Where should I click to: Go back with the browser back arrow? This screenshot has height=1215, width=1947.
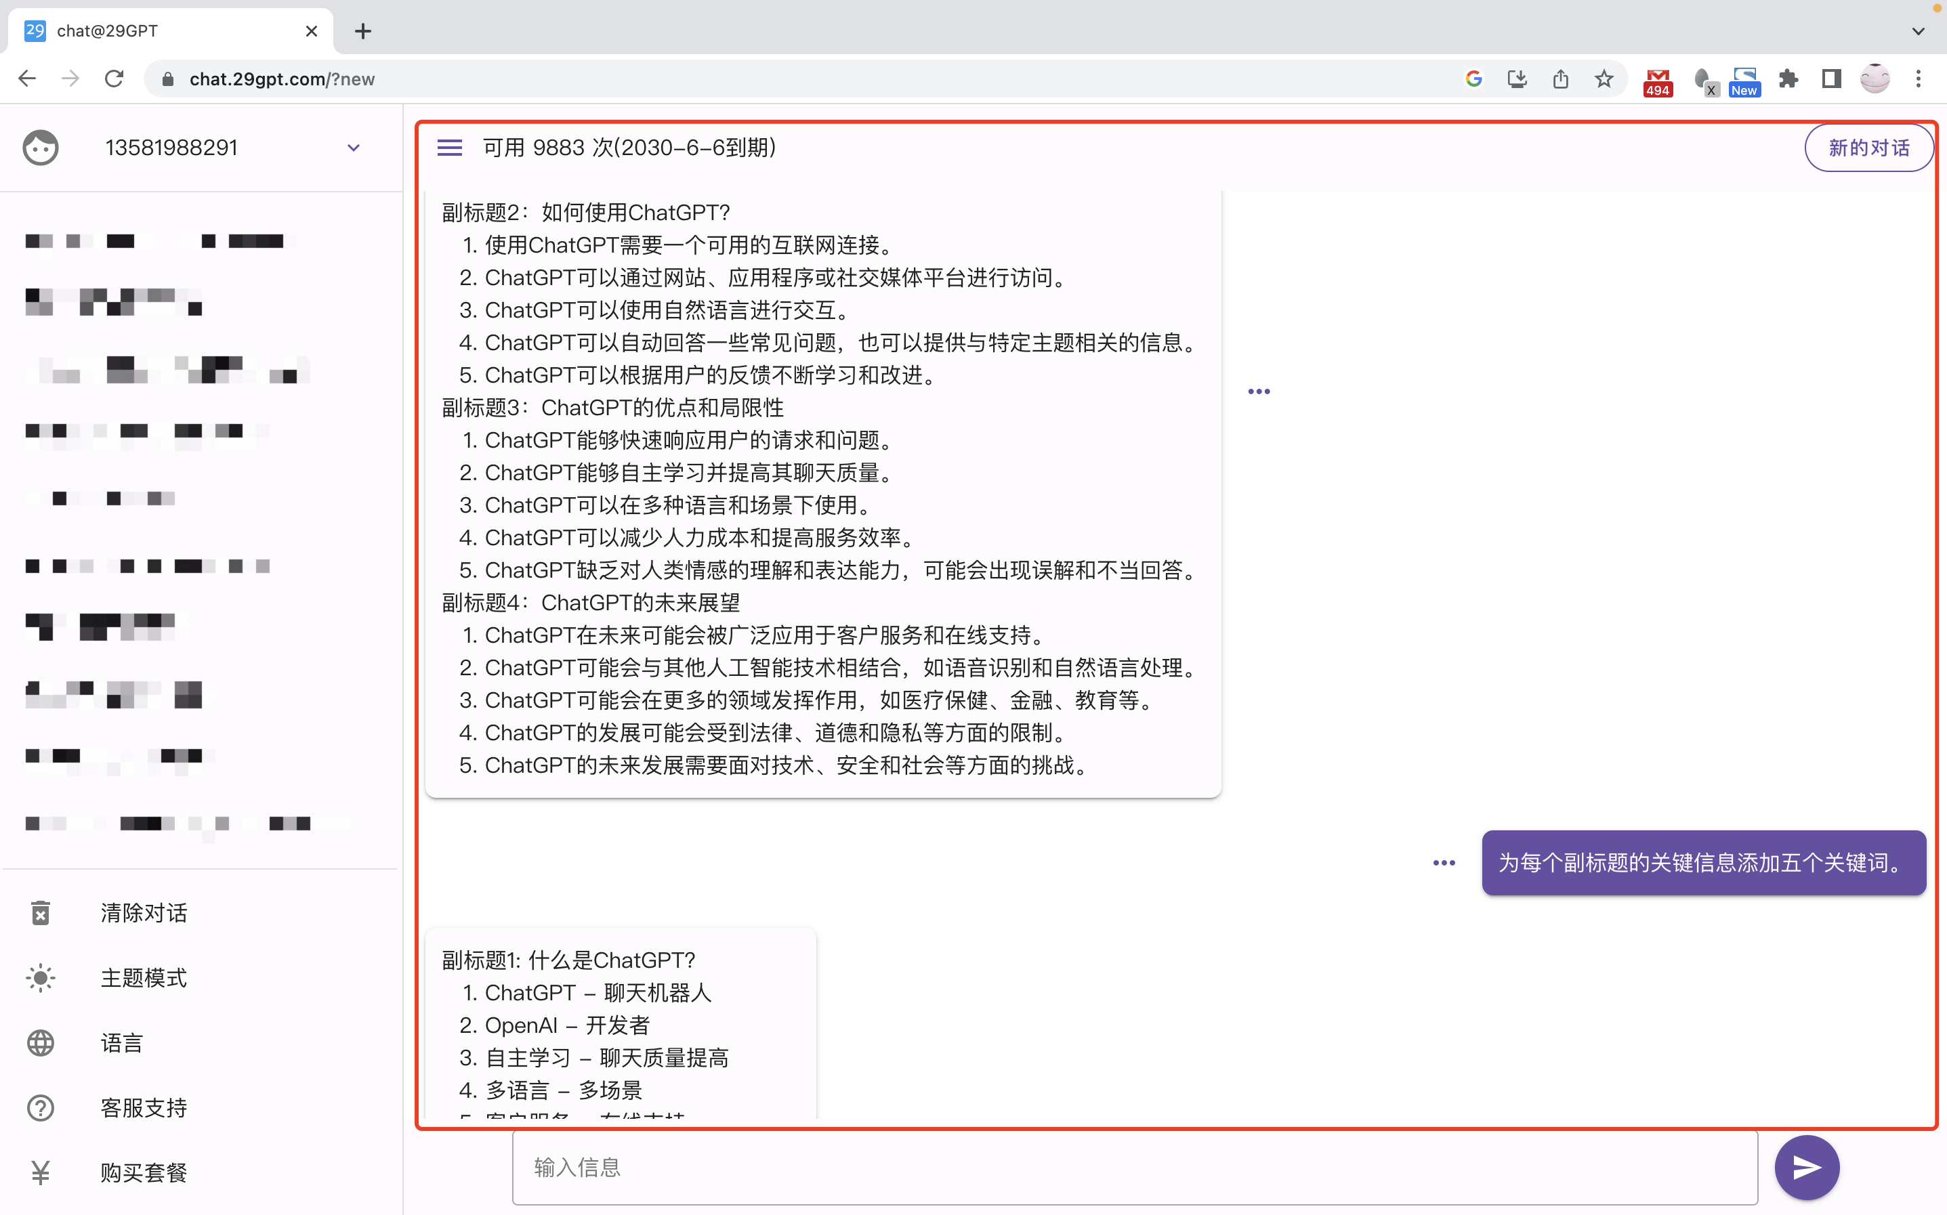27,79
